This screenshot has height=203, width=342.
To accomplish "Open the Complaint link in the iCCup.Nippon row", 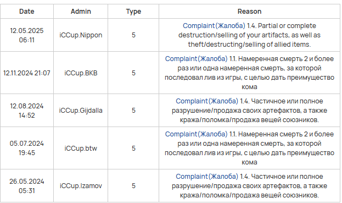I will (214, 26).
